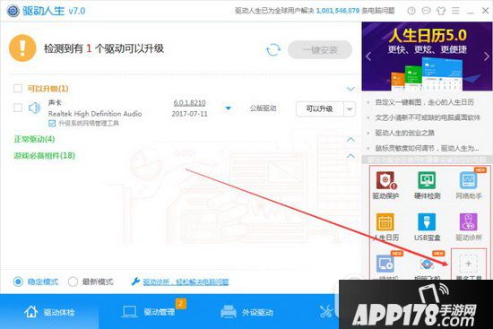Viewport: 493px width, 329px height.
Task: Click the 游戏必备组件(18) group label
Action: point(44,155)
